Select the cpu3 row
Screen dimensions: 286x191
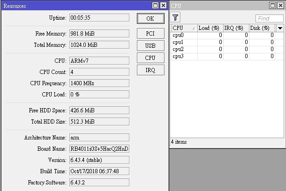tap(227, 56)
